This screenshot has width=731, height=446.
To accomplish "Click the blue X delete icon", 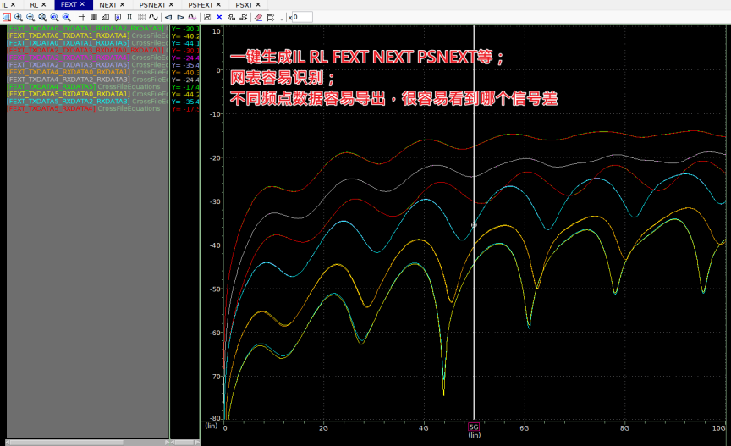I will 219,17.
